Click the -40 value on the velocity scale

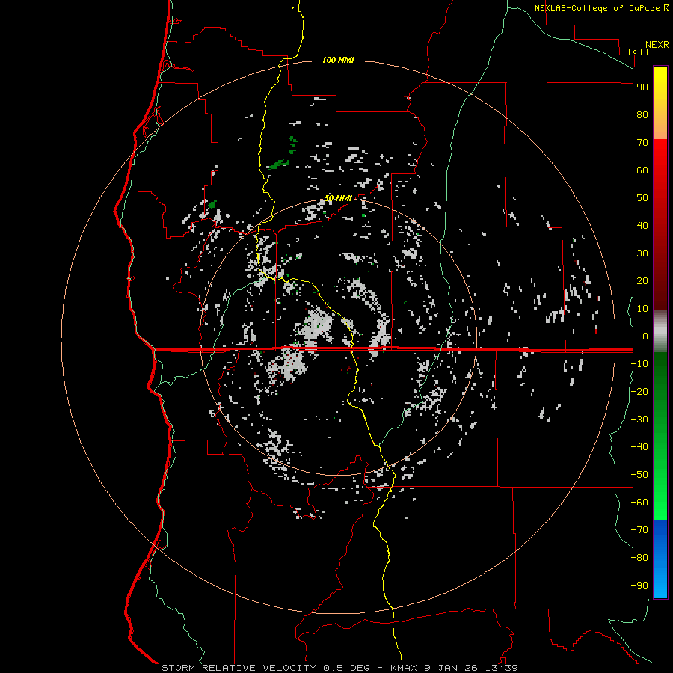[x=639, y=447]
